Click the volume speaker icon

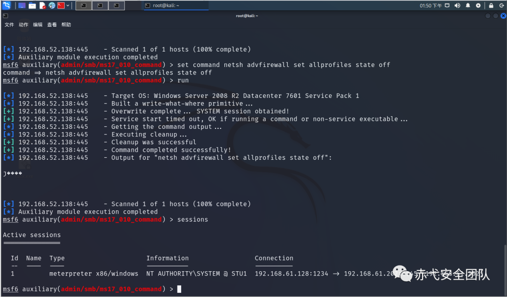point(457,6)
